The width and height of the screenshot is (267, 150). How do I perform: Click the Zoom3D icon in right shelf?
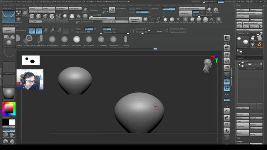point(227,125)
